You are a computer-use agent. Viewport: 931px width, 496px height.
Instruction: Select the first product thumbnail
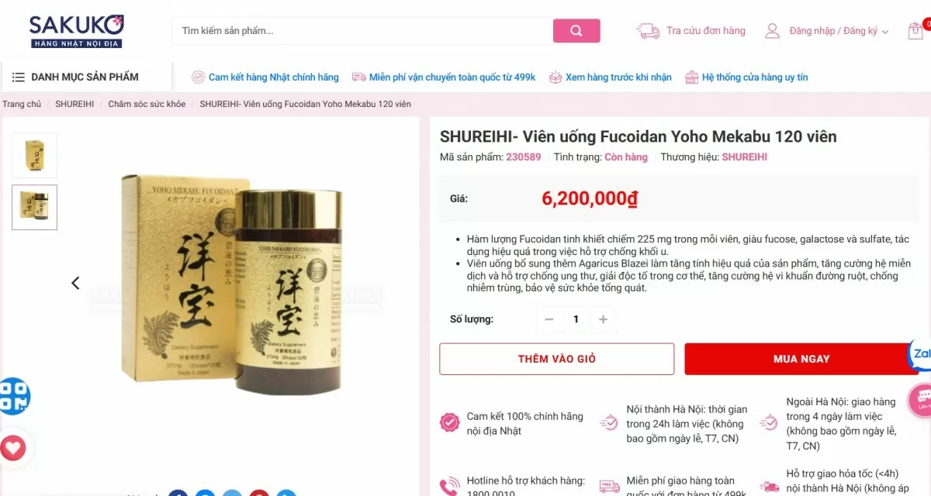(x=34, y=155)
